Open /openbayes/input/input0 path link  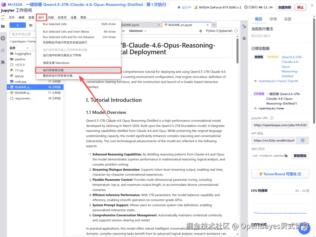click(278, 81)
